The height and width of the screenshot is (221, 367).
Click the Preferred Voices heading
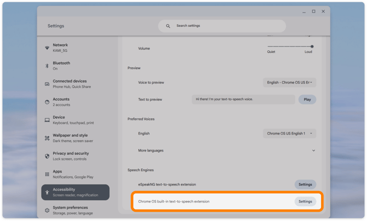(x=141, y=119)
